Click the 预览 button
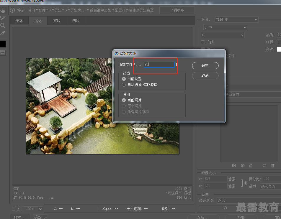Image resolution: width=281 pixels, height=219 pixels. pyautogui.click(x=20, y=217)
